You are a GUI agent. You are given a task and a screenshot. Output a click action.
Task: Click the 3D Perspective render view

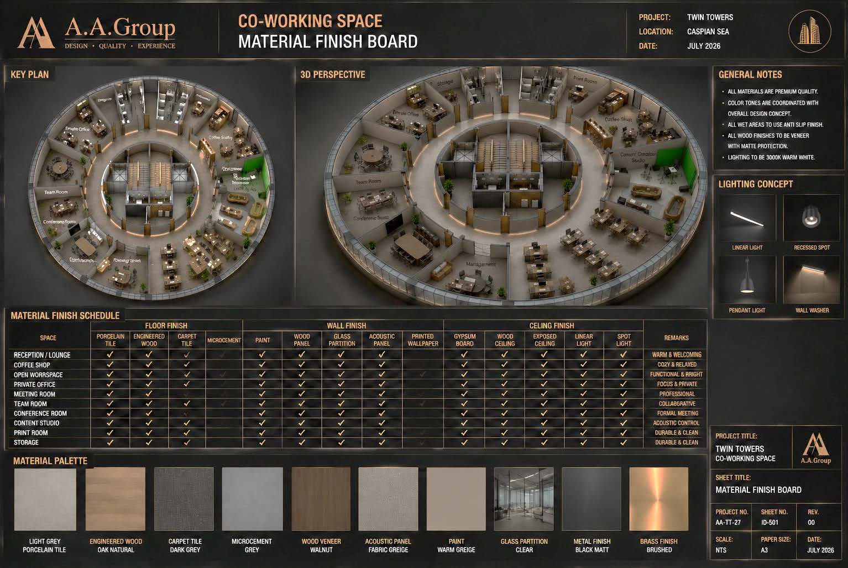pos(502,188)
